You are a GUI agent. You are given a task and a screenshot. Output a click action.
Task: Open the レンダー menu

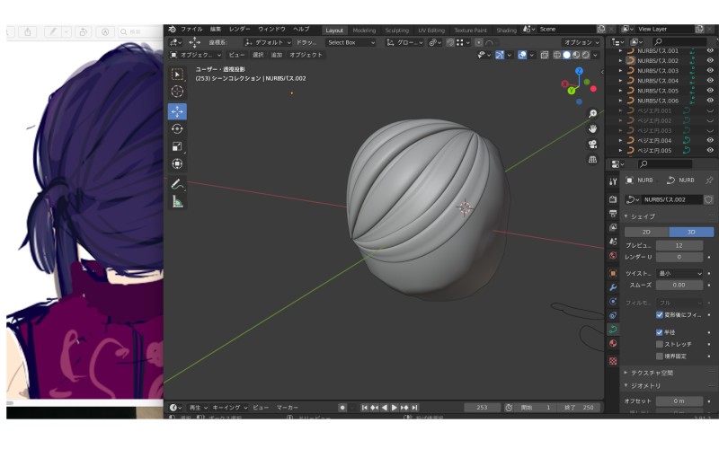239,30
